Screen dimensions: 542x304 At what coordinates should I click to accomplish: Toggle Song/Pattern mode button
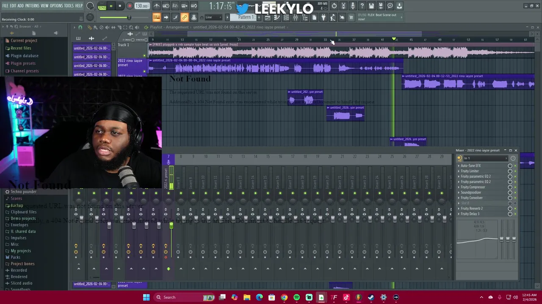pos(102,6)
